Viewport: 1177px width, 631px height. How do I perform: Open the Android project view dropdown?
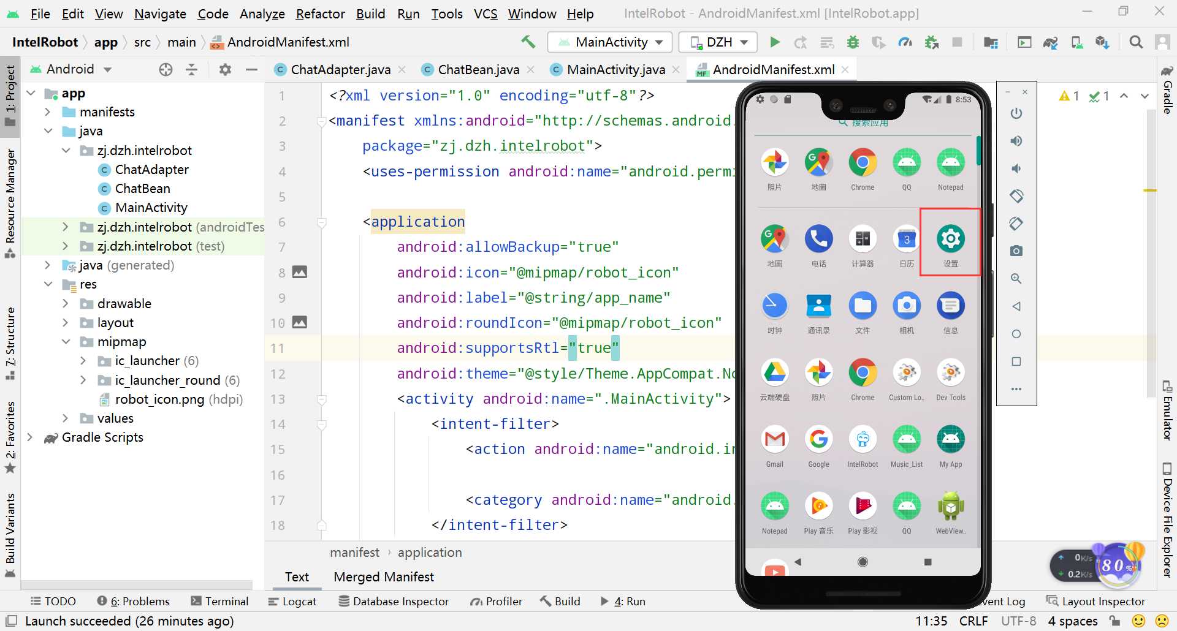tap(70, 69)
